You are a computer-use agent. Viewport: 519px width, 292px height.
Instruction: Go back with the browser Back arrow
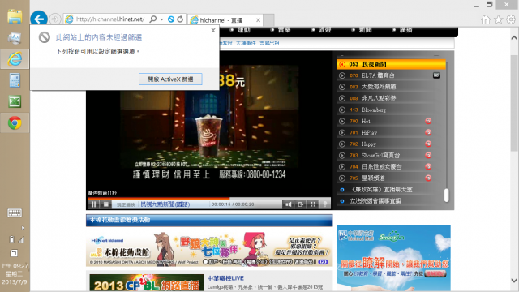click(x=39, y=19)
